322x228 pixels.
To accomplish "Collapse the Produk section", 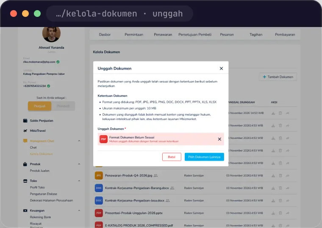I will (79, 164).
